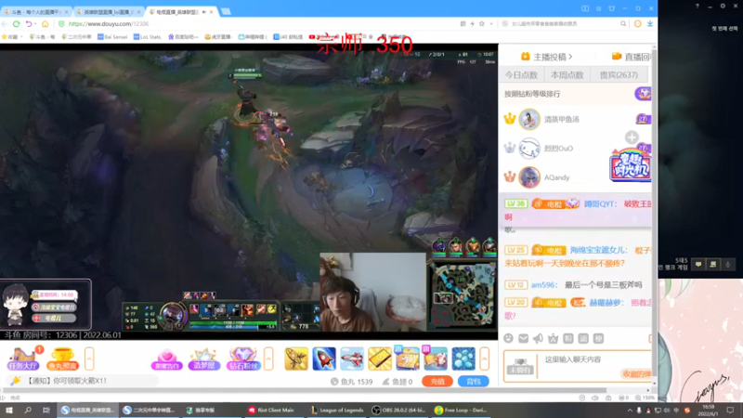This screenshot has width=743, height=418.
Task: Open the 直播回看 link
Action: 632,57
